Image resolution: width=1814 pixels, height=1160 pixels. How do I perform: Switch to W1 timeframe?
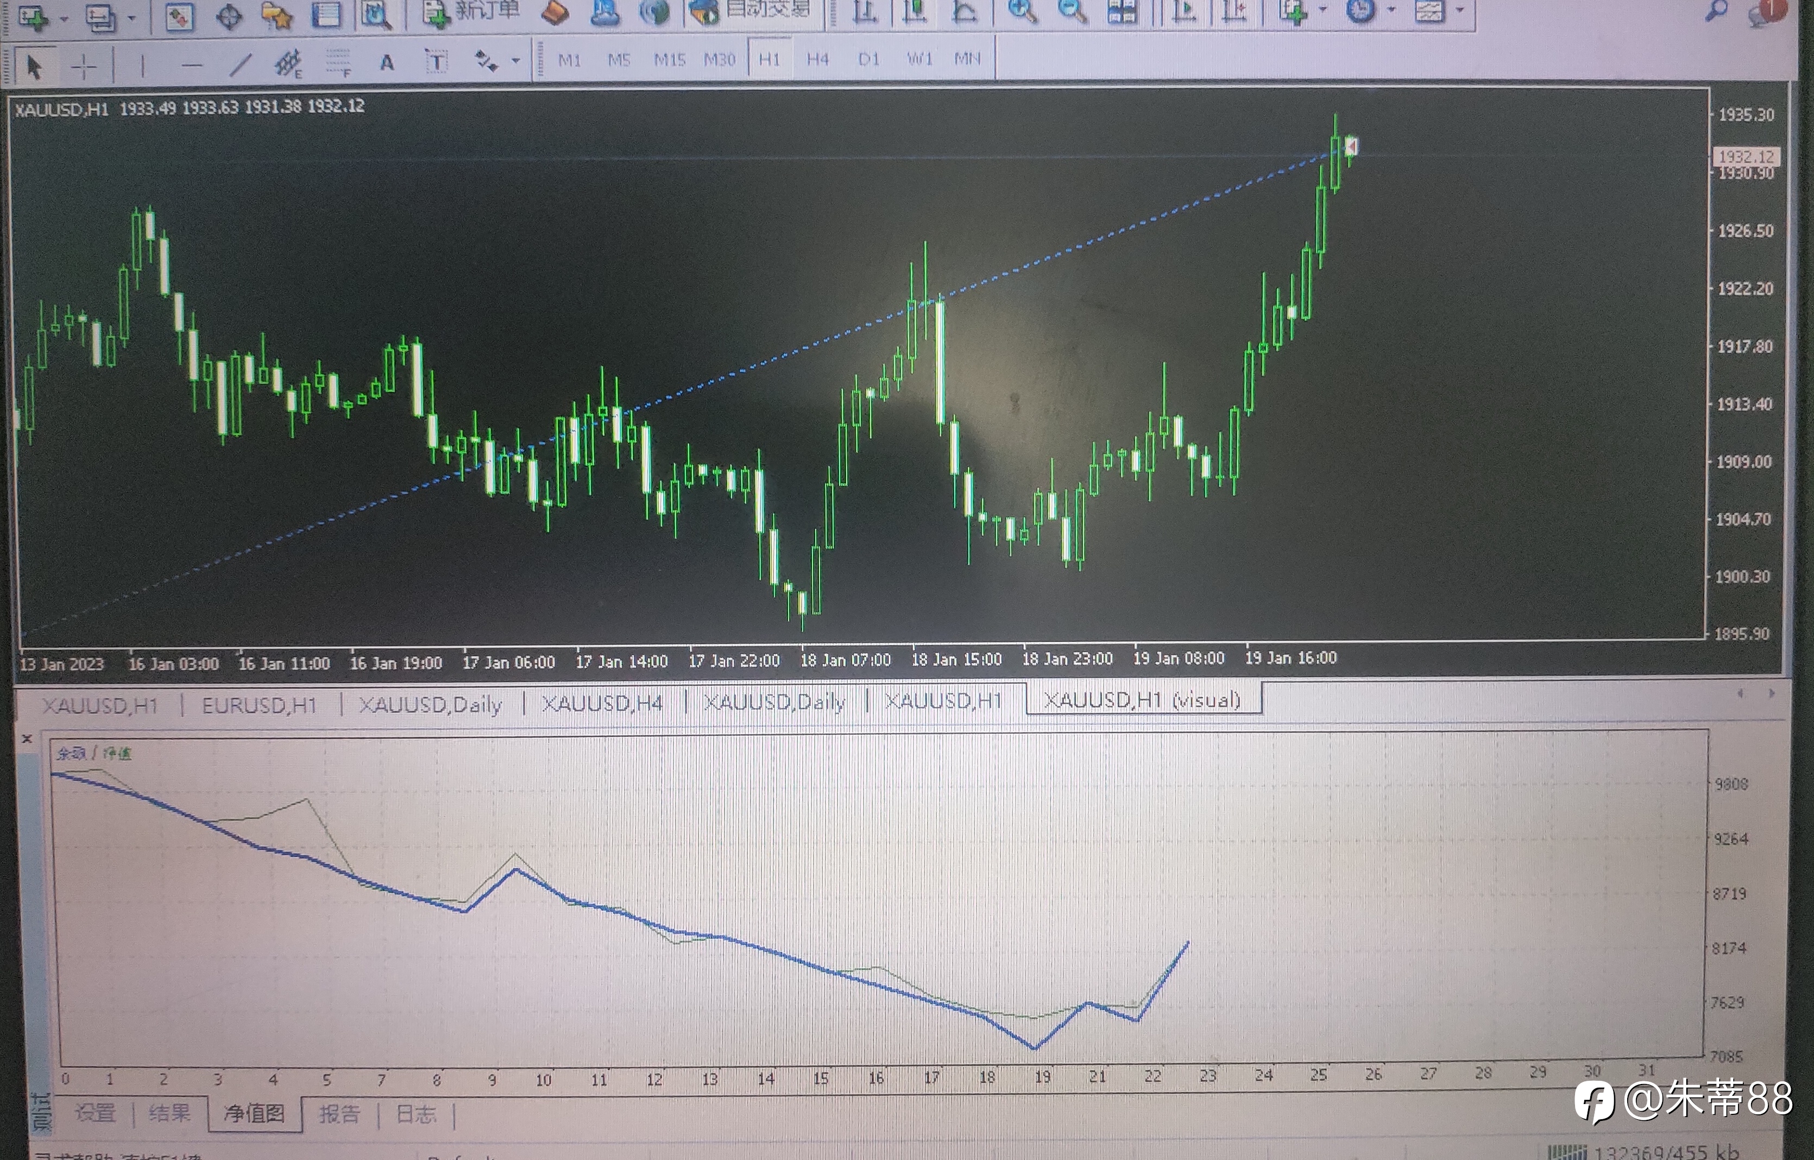pyautogui.click(x=919, y=58)
